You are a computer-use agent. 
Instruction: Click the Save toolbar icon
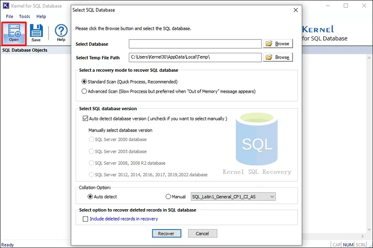36,33
